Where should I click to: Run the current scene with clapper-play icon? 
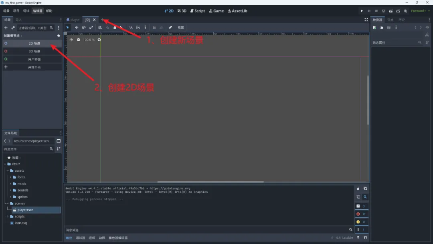point(391,11)
